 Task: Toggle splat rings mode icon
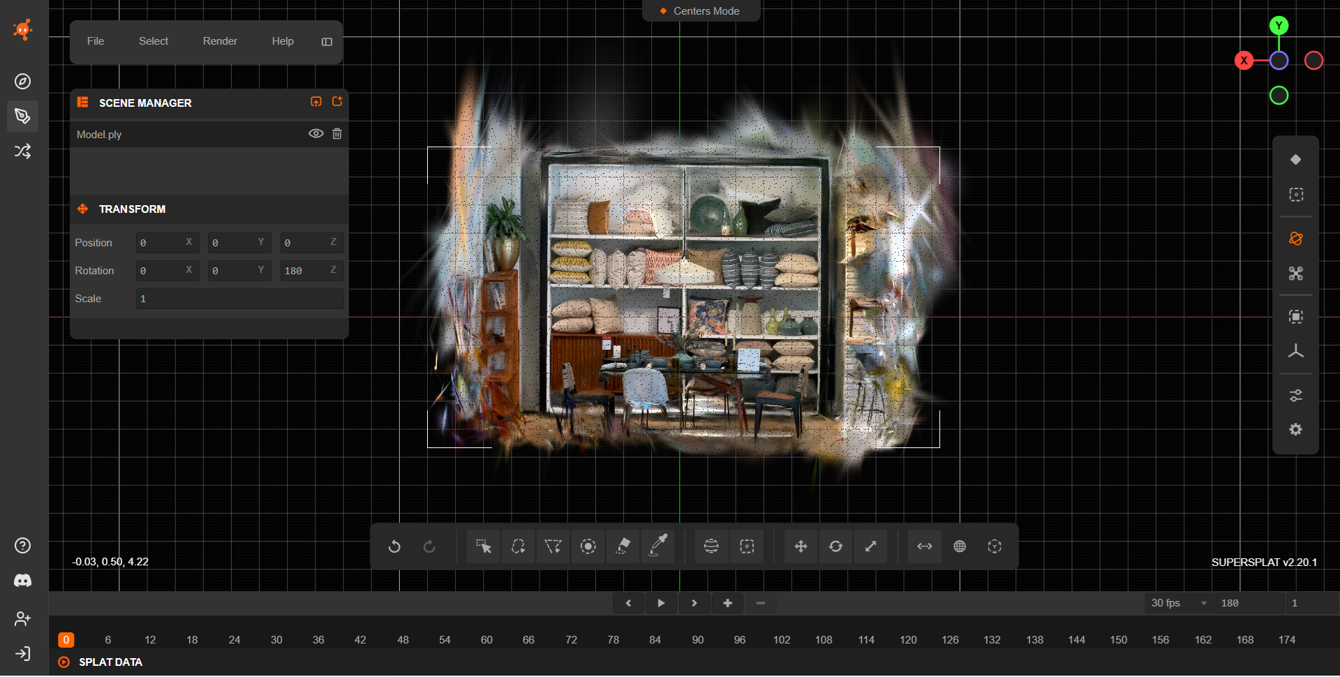tap(1296, 160)
